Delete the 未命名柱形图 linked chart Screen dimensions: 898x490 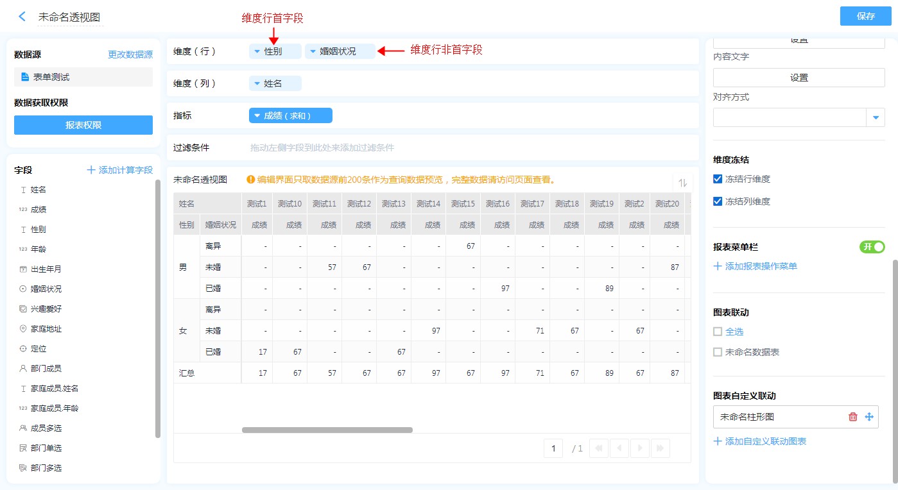pyautogui.click(x=853, y=417)
